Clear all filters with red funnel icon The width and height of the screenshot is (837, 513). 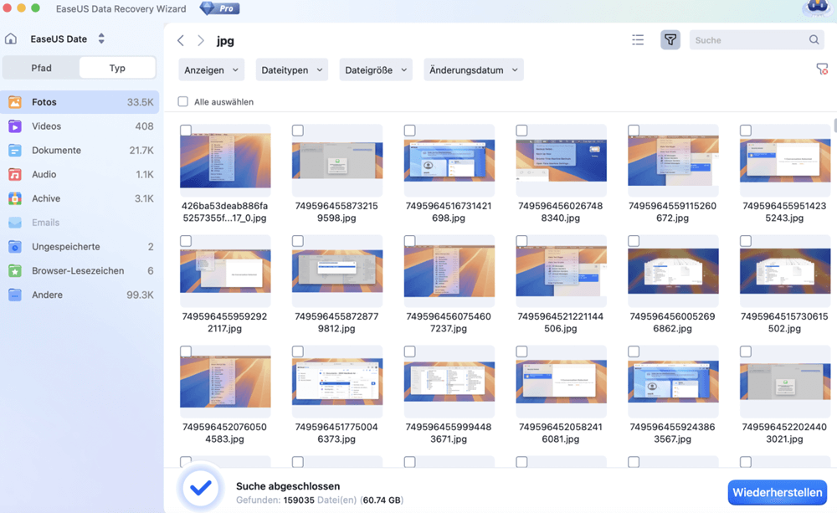coord(823,69)
